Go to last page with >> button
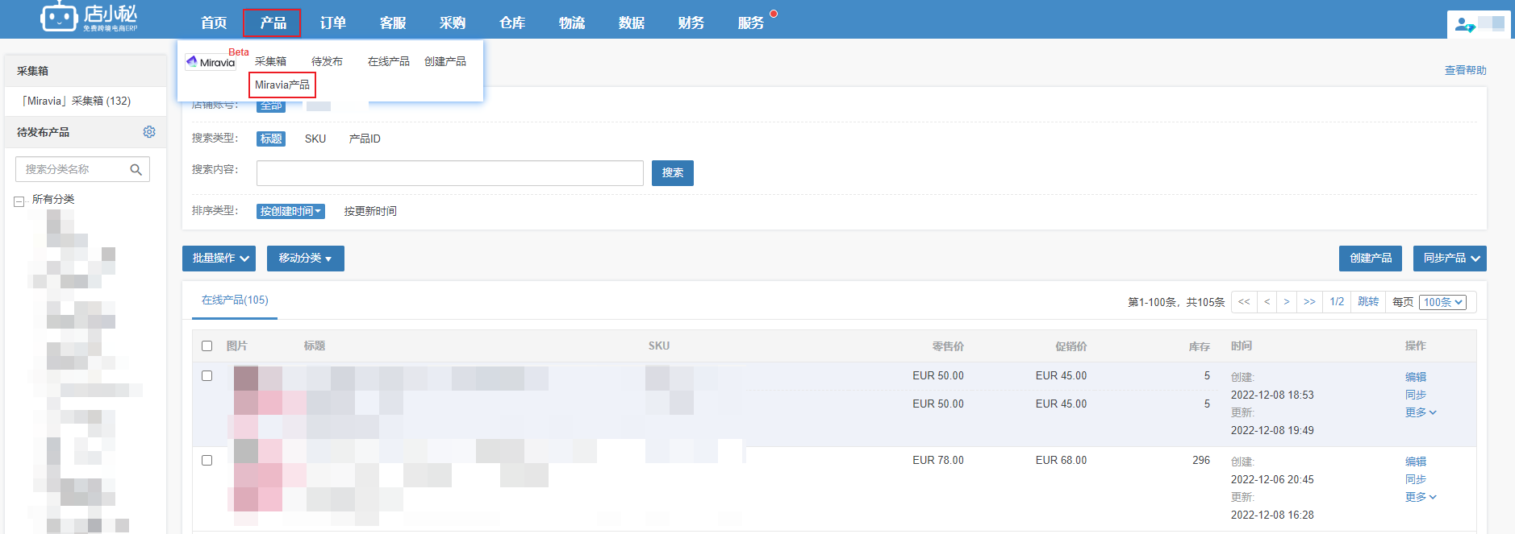The width and height of the screenshot is (1515, 534). (x=1309, y=302)
